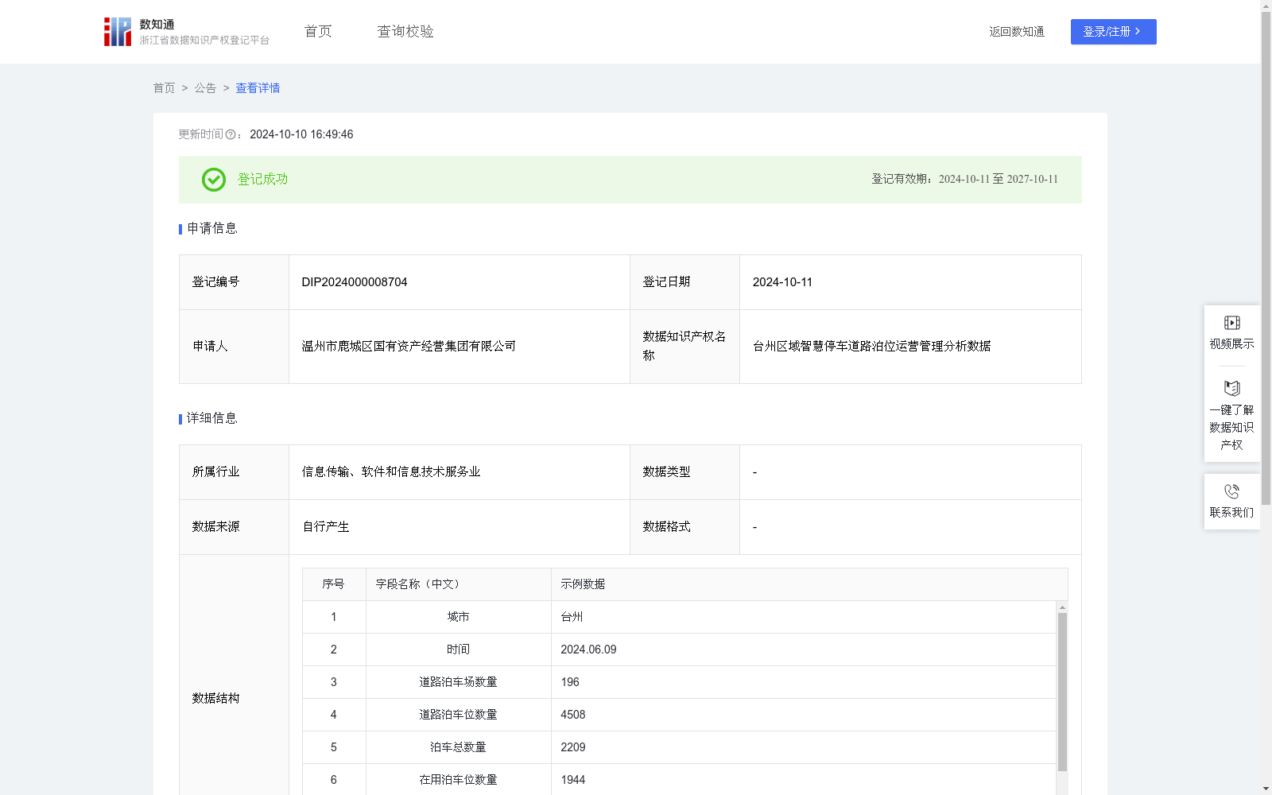The height and width of the screenshot is (795, 1272).
Task: Click sample value 1944
Action: coord(573,780)
